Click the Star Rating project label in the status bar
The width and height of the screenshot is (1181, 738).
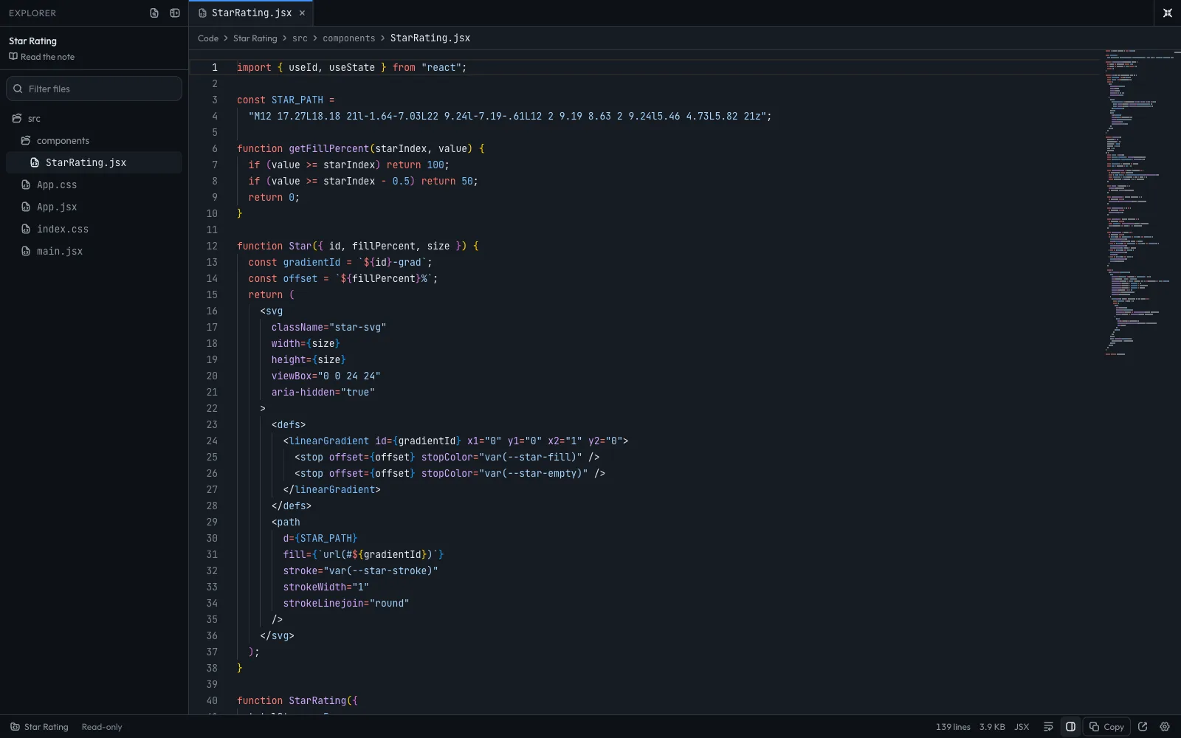click(39, 727)
